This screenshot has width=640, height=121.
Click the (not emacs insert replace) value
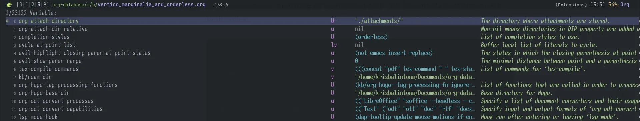tap(394, 53)
